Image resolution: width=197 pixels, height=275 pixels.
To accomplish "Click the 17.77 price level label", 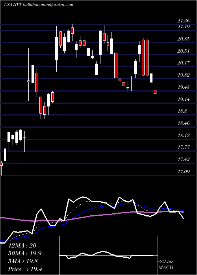I will pos(184,147).
